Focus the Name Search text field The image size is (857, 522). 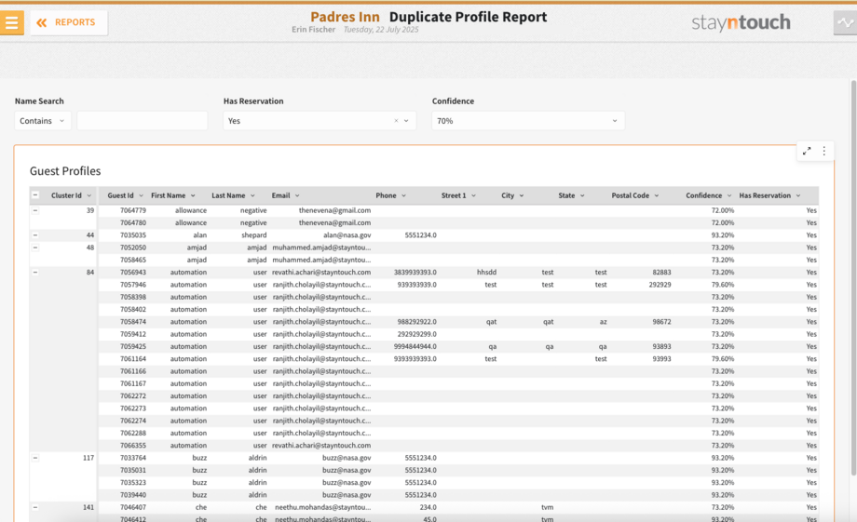pyautogui.click(x=143, y=121)
